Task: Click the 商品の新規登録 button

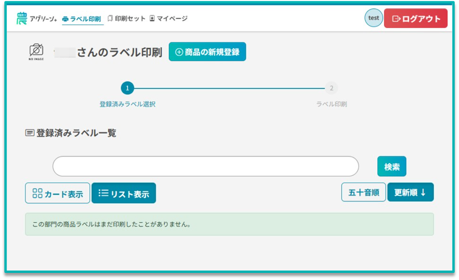Action: click(x=207, y=52)
